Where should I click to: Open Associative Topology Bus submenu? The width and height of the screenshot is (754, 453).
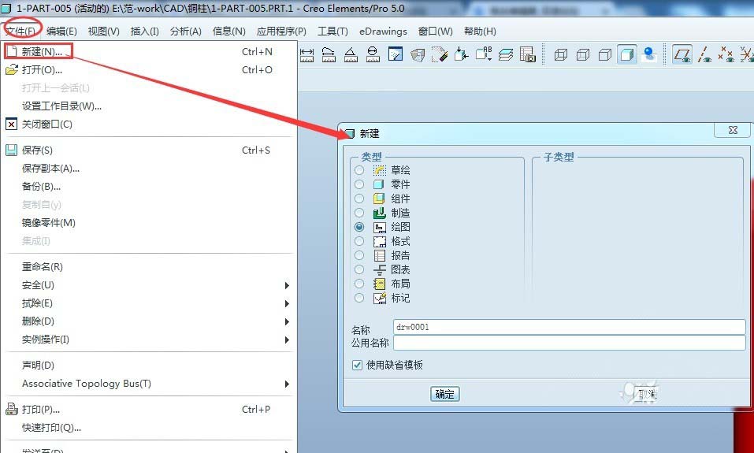287,384
